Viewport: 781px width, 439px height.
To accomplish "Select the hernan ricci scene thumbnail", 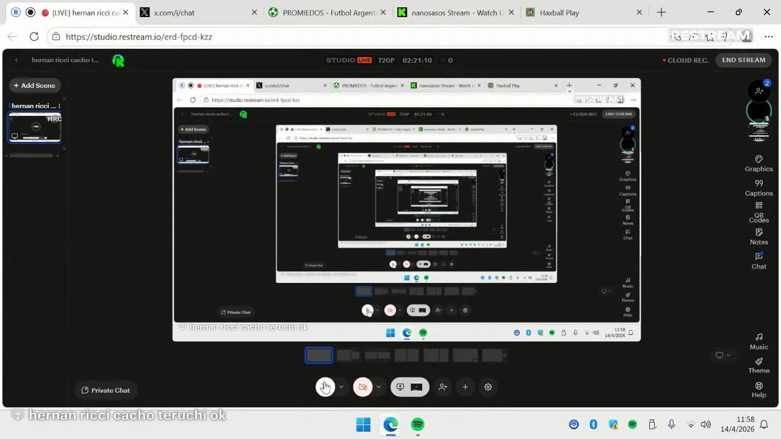I will click(34, 127).
